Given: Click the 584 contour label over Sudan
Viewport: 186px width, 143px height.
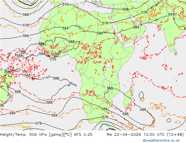Looking at the screenshot, I should pyautogui.click(x=100, y=33).
